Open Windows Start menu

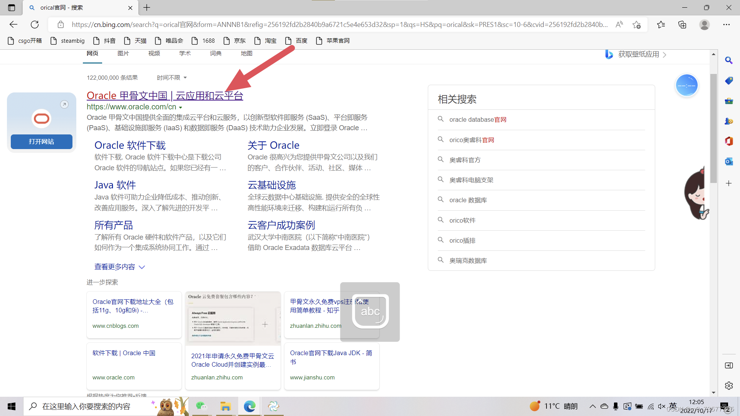(x=12, y=406)
